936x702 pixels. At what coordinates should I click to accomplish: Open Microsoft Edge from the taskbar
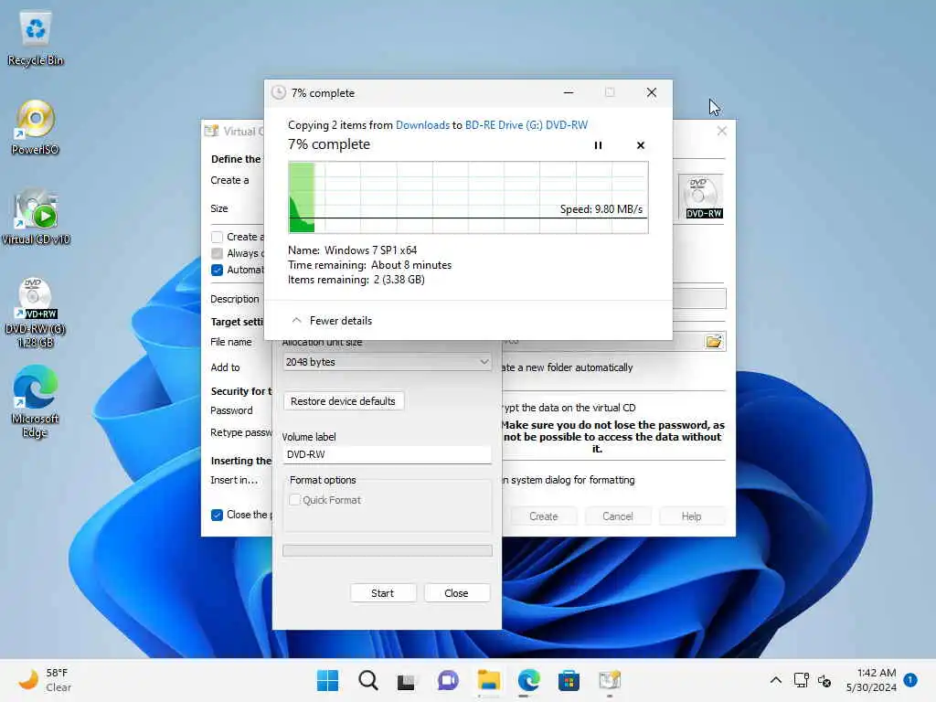(529, 680)
